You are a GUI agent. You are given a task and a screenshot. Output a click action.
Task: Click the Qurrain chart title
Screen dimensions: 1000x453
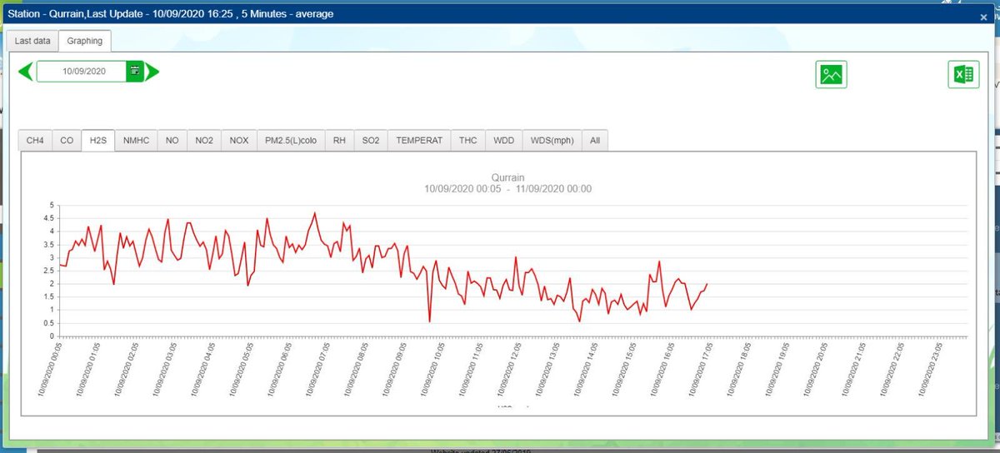click(x=507, y=177)
